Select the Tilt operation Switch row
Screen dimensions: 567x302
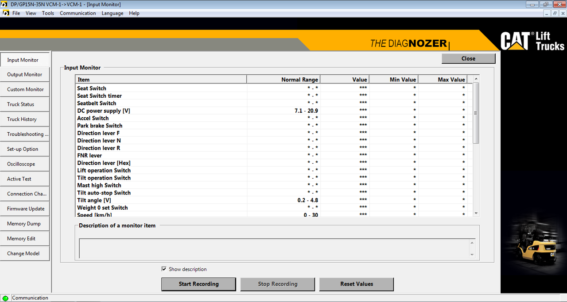[x=274, y=178]
